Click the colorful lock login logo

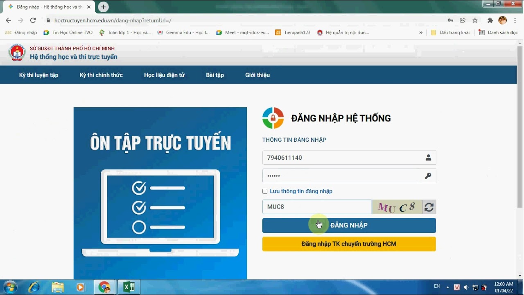[x=273, y=118]
